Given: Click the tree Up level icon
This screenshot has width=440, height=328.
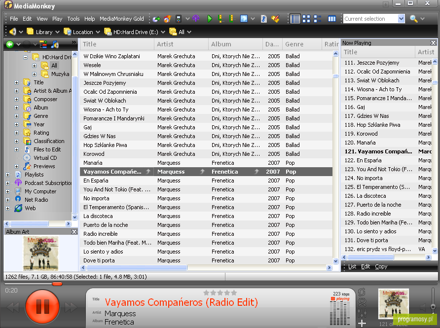Looking at the screenshot, I should (x=43, y=44).
